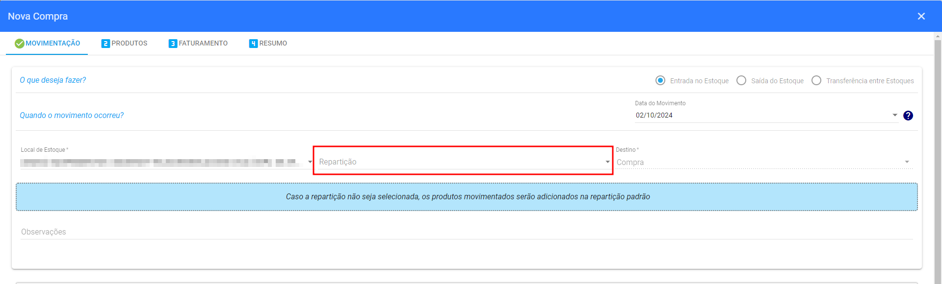Click the vertical scrollbar on the right
Viewport: 942px width, 284px height.
(938, 162)
